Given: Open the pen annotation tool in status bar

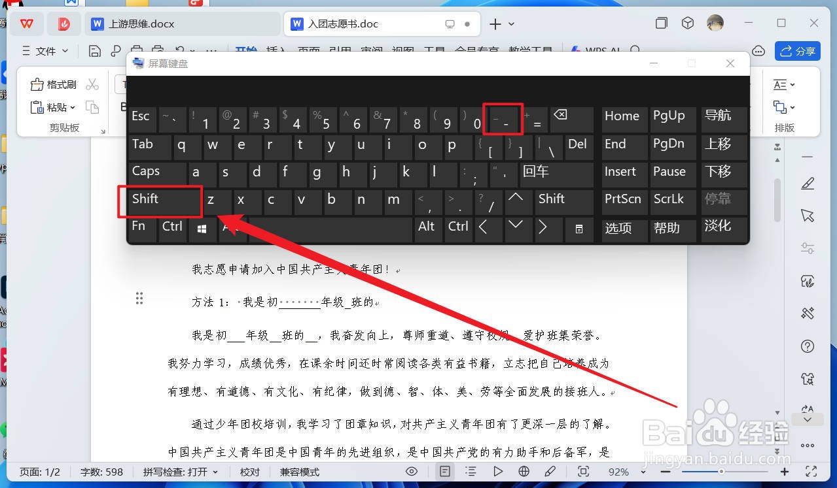Looking at the screenshot, I should [x=550, y=471].
